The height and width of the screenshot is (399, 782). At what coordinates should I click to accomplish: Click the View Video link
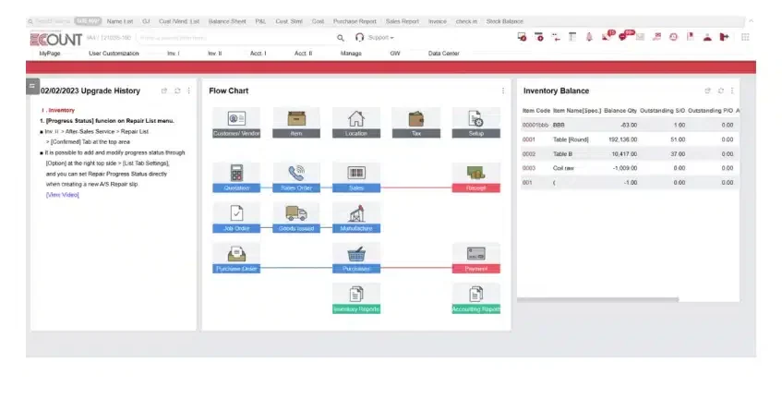pos(63,195)
